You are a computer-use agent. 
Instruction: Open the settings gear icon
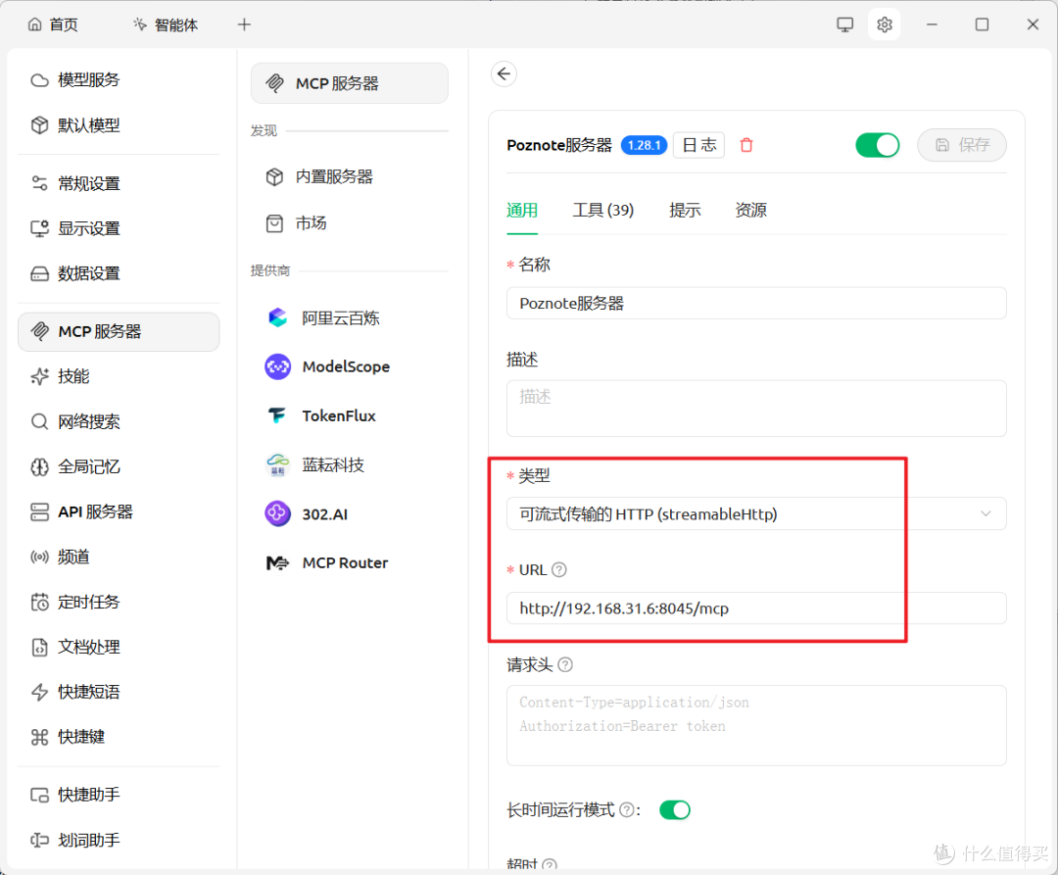tap(884, 24)
